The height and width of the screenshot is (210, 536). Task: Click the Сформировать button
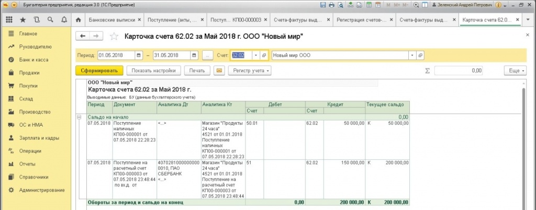[99, 70]
